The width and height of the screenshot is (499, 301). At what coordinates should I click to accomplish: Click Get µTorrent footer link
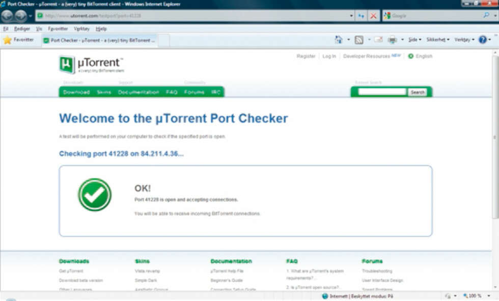click(71, 271)
